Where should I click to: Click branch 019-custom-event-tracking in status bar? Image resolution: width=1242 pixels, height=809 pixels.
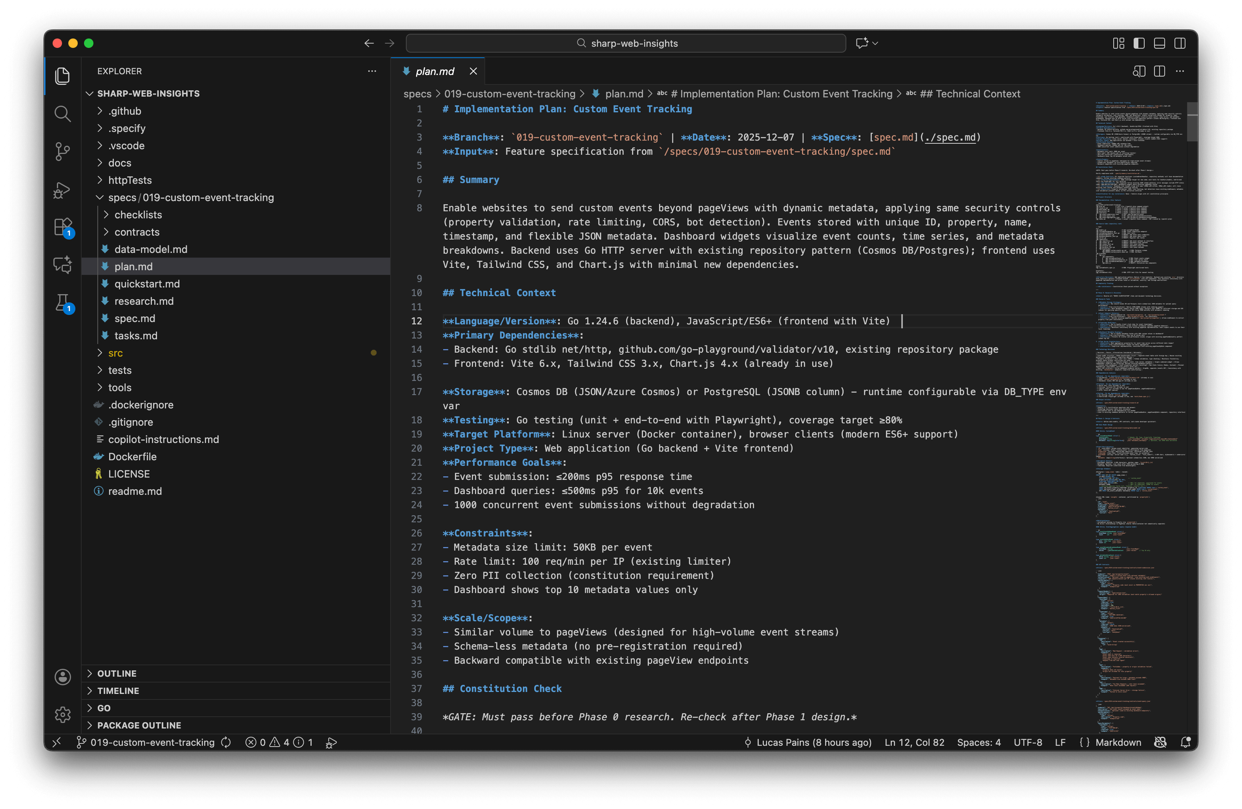click(152, 742)
